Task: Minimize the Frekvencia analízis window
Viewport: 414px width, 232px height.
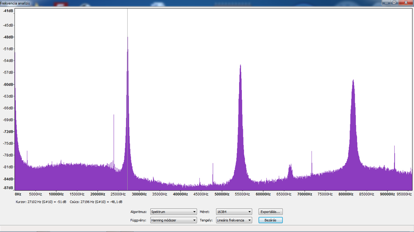Action: [x=386, y=2]
